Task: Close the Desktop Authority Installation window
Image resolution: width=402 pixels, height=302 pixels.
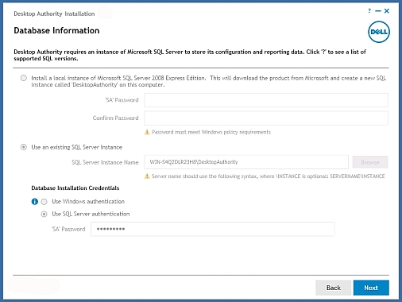Action: [387, 11]
